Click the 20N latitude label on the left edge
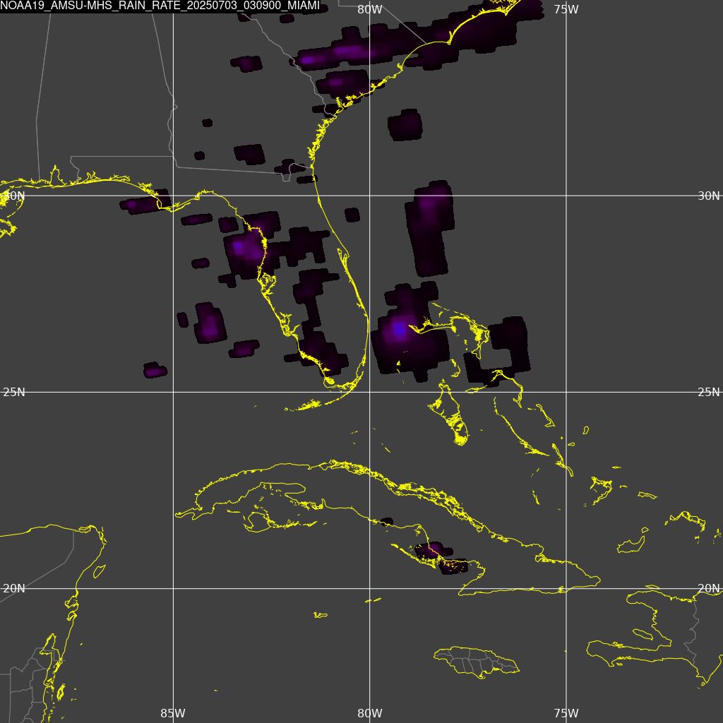The width and height of the screenshot is (723, 723). [x=14, y=588]
